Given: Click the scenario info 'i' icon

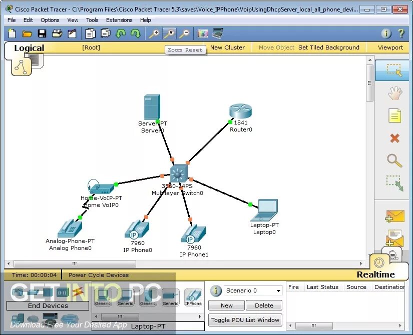Looking at the screenshot, I should coord(216,291).
